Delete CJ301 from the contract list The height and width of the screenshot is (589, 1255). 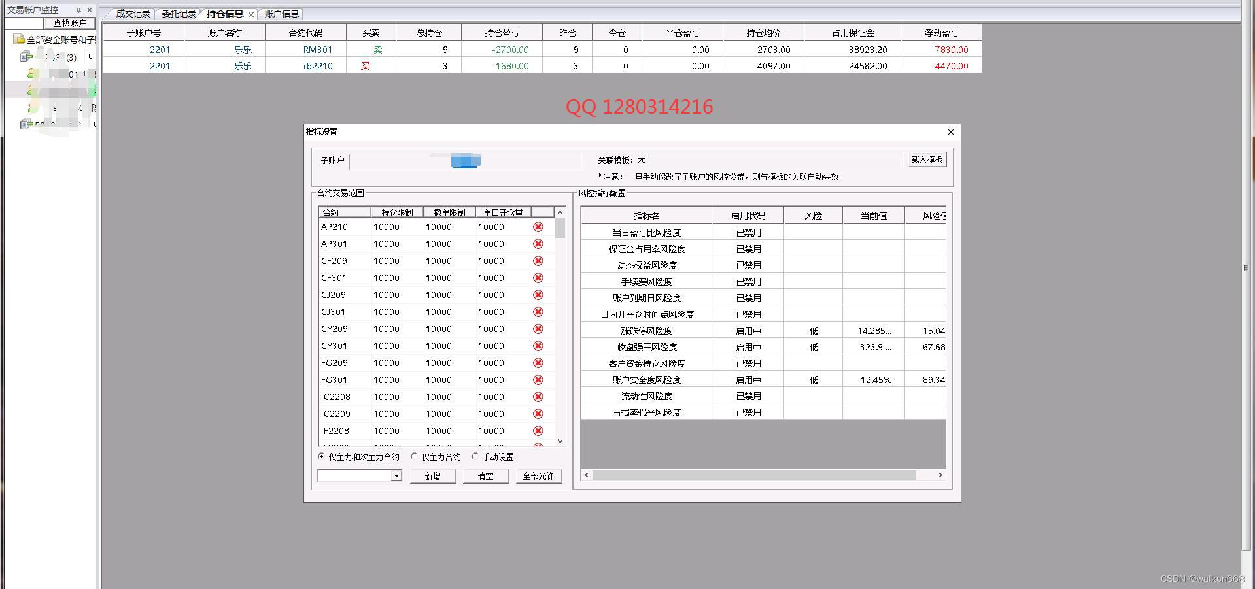(538, 312)
